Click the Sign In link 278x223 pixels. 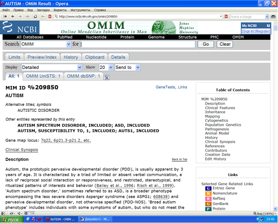tap(248, 31)
